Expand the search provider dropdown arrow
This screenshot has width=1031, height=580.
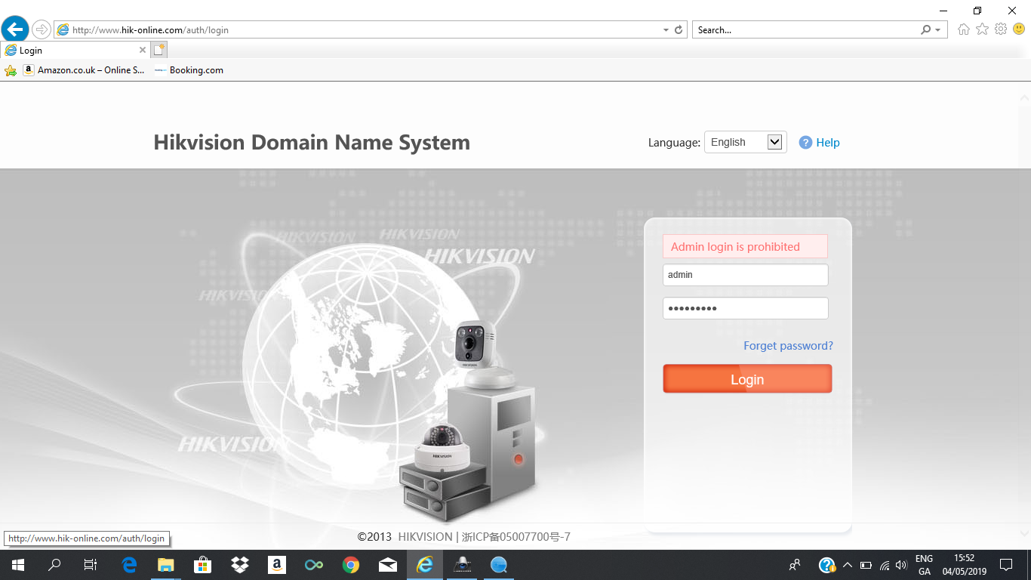pyautogui.click(x=937, y=30)
